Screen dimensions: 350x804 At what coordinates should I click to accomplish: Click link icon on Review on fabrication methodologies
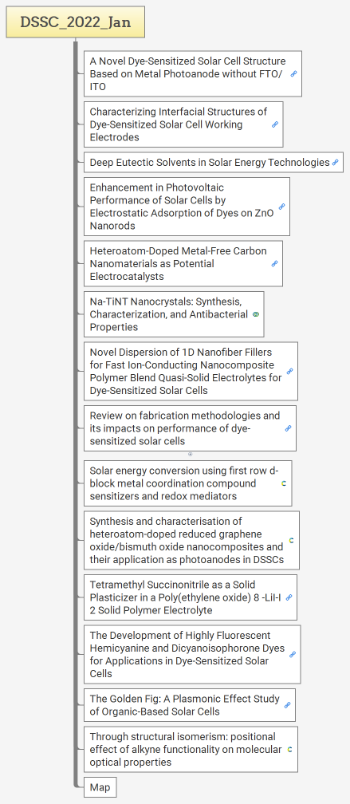(x=288, y=428)
